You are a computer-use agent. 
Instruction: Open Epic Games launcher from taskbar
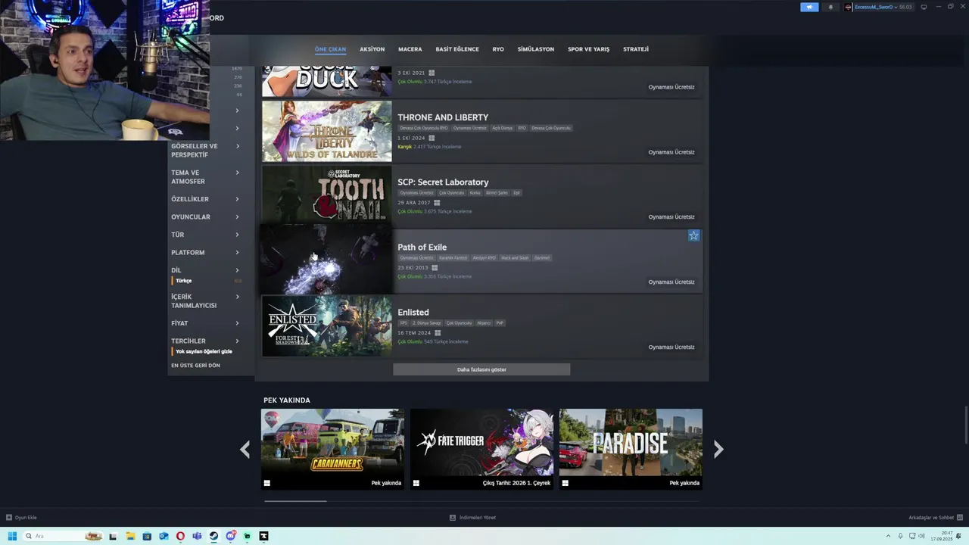tap(263, 536)
